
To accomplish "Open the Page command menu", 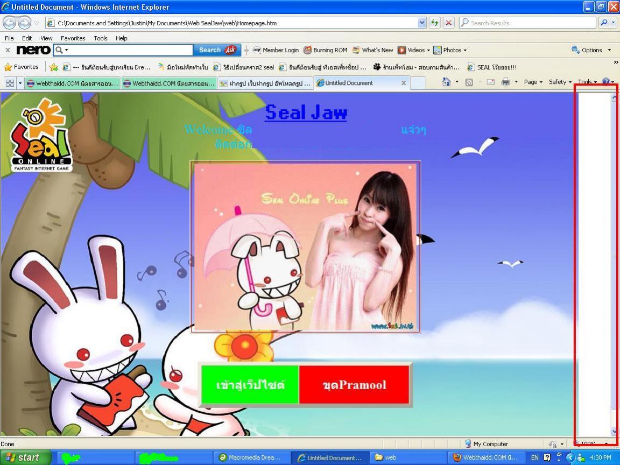I will pos(533,82).
